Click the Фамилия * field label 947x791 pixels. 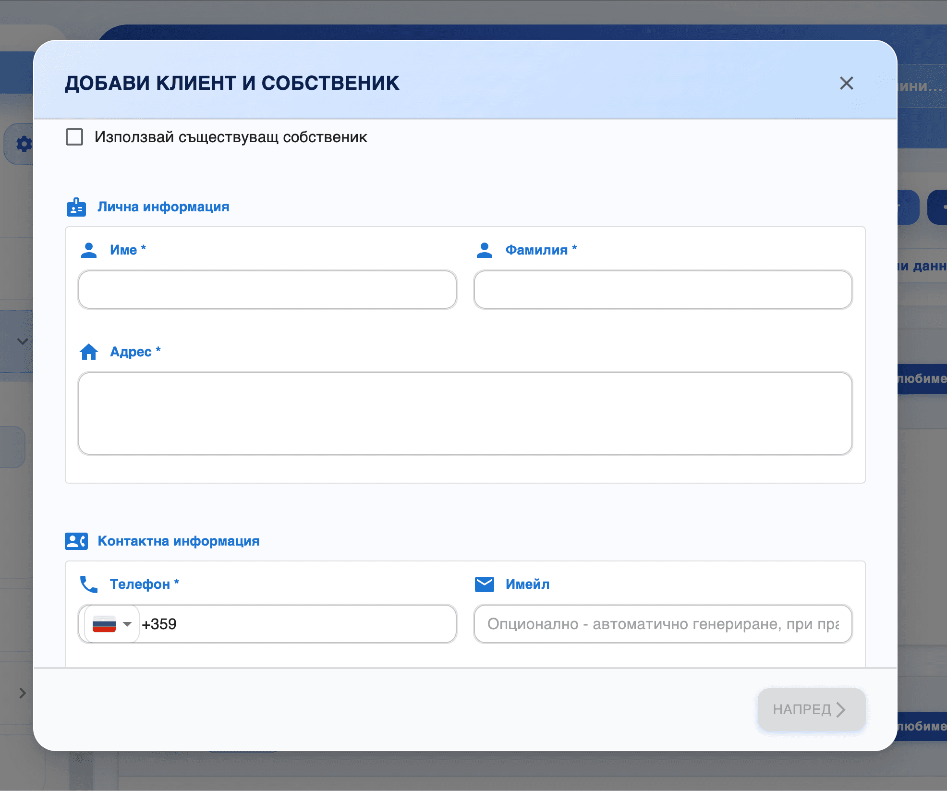click(x=541, y=250)
